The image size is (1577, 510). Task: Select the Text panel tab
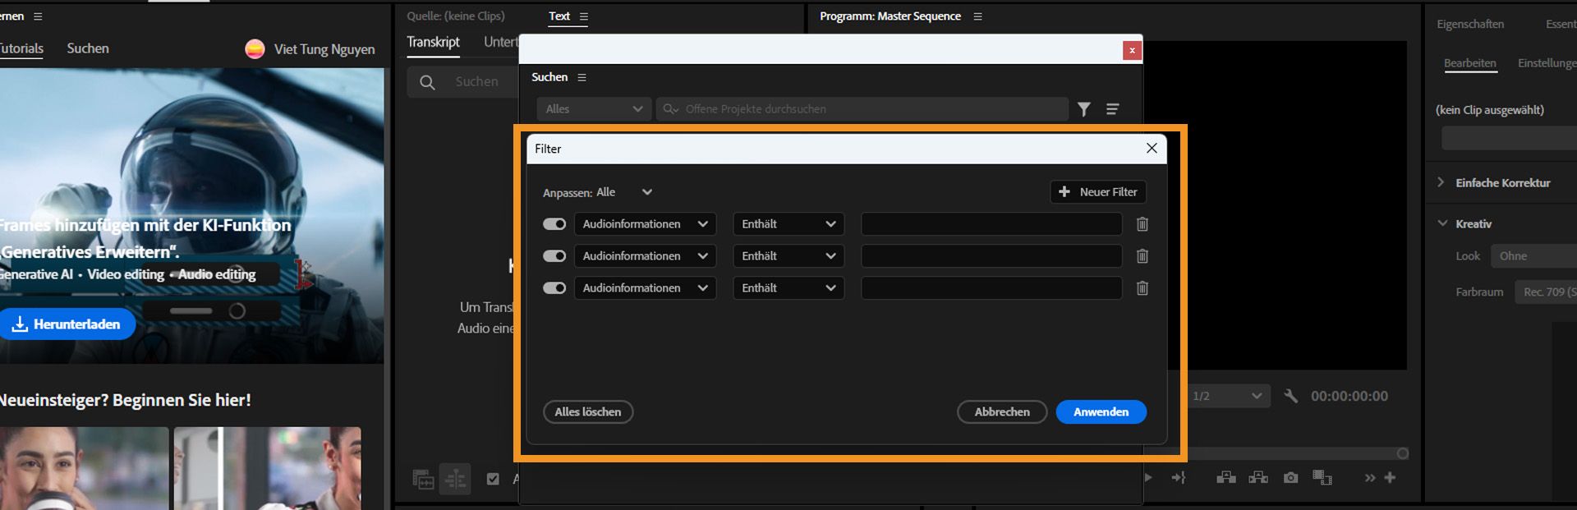click(x=559, y=16)
